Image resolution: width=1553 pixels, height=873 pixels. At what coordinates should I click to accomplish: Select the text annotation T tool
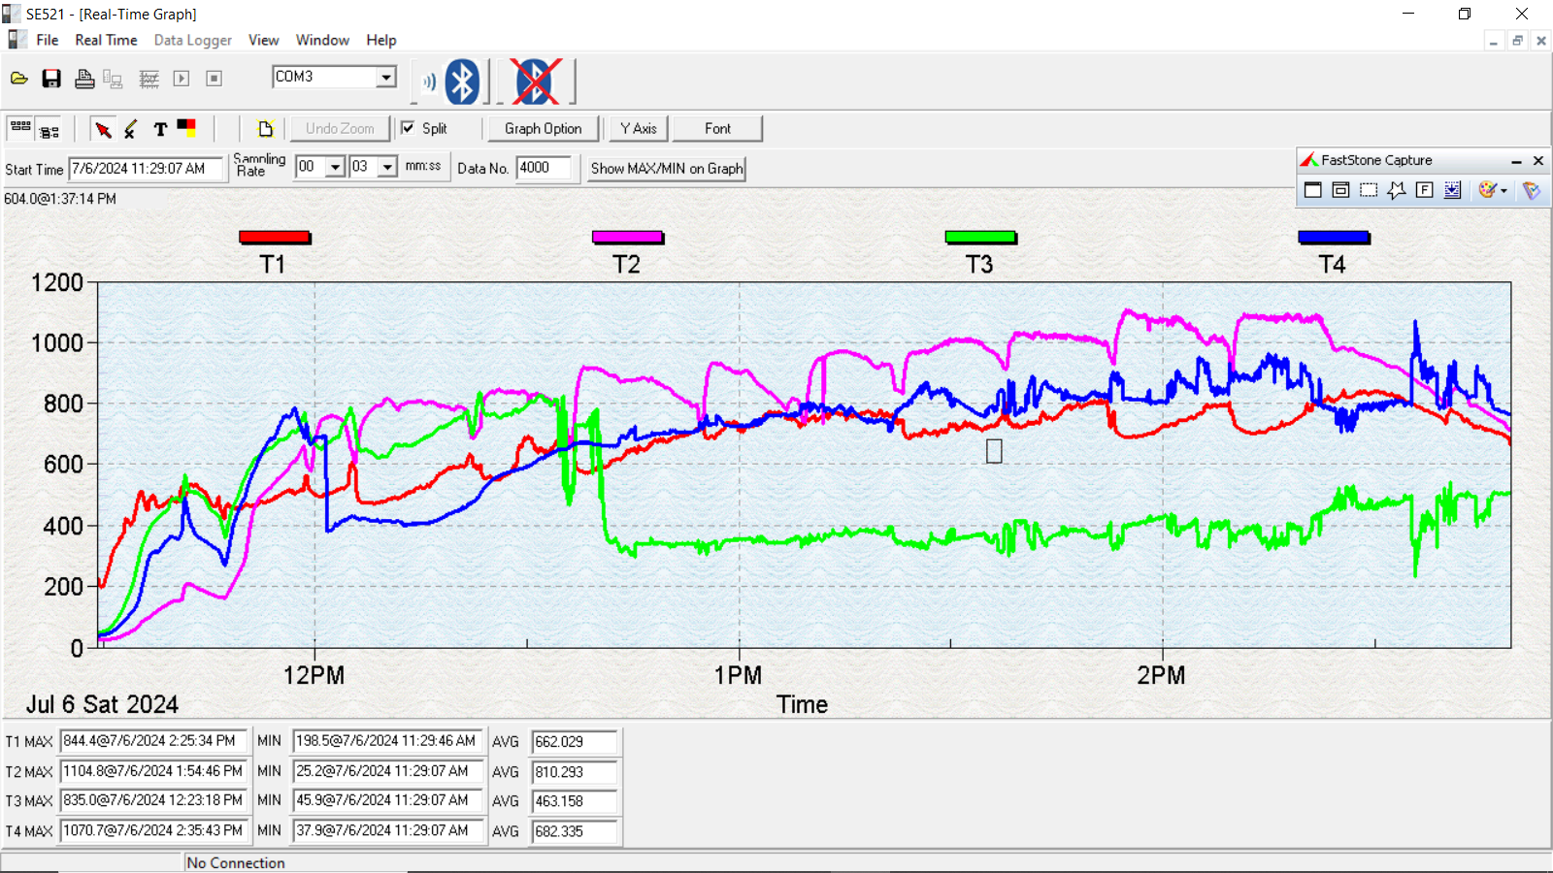pyautogui.click(x=160, y=129)
